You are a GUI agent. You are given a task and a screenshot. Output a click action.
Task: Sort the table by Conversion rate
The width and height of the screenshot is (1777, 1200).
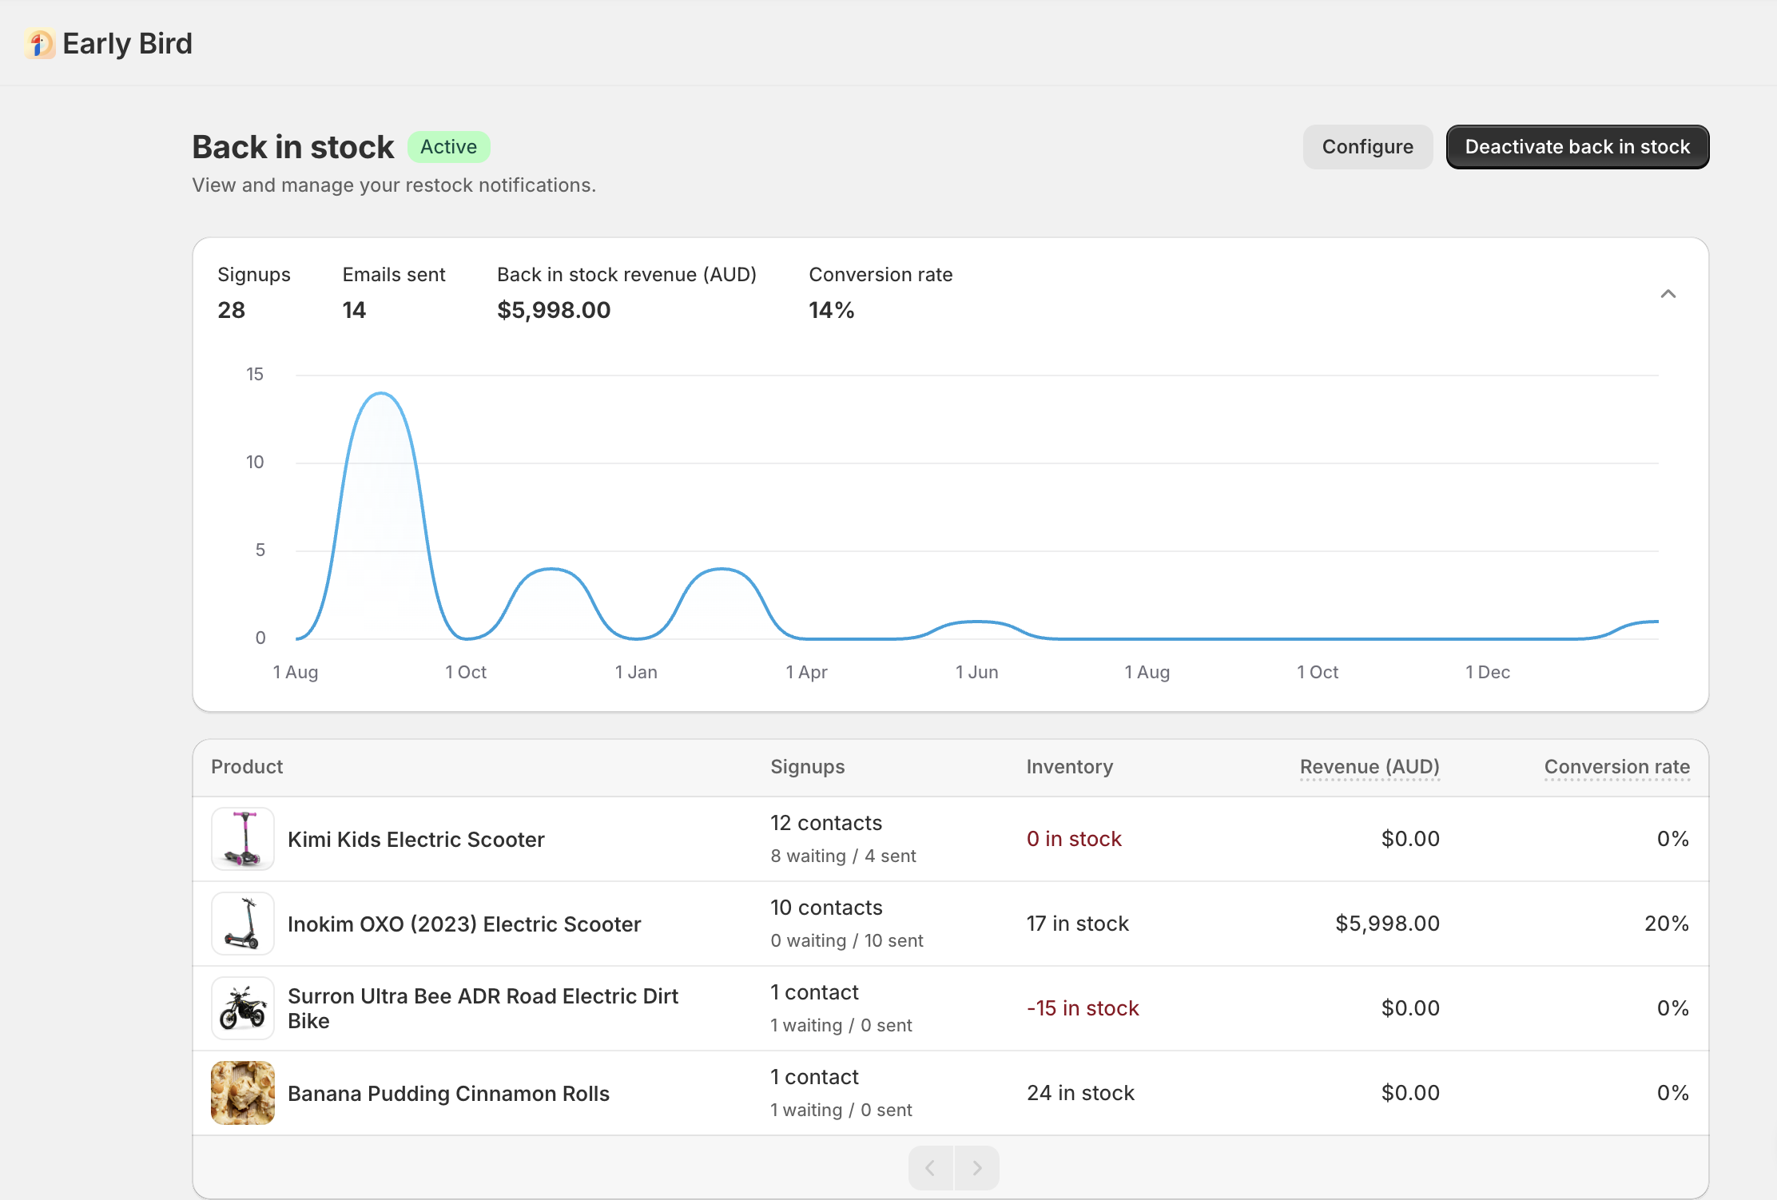point(1617,766)
